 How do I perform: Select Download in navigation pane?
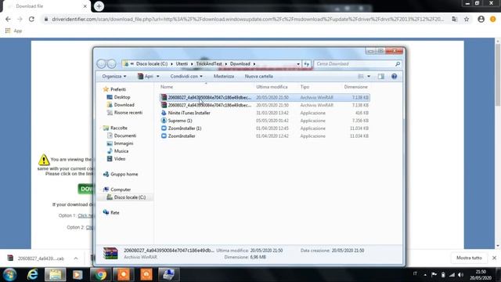(124, 105)
